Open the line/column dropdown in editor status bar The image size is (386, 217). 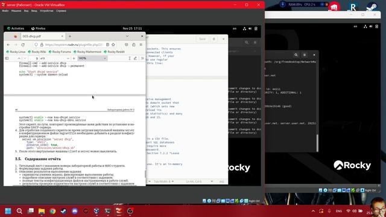200,181
